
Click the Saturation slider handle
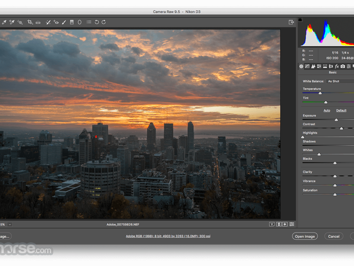335,194
